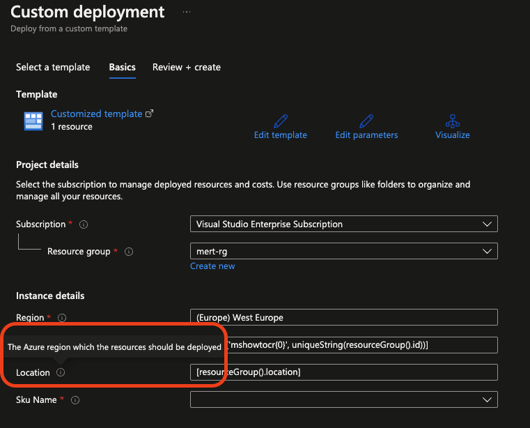Switch to the Select a template tab
This screenshot has height=428, width=530.
click(x=53, y=67)
